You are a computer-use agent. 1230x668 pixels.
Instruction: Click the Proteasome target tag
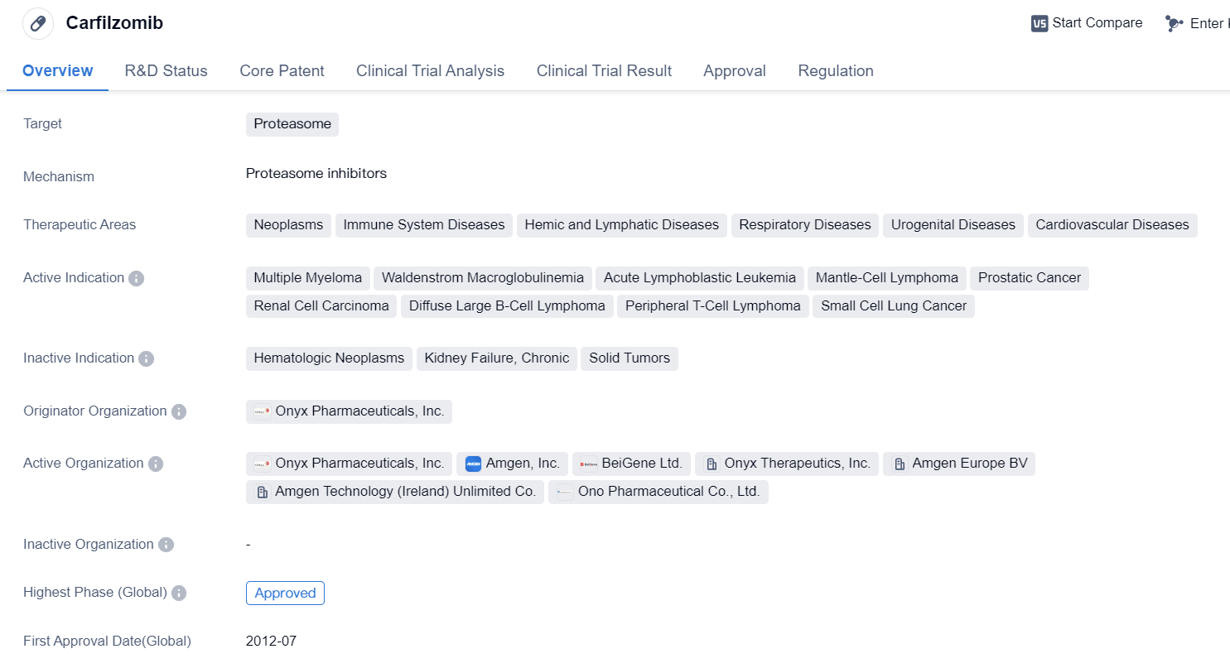(x=292, y=124)
